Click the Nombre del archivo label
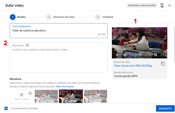 pos(124,72)
